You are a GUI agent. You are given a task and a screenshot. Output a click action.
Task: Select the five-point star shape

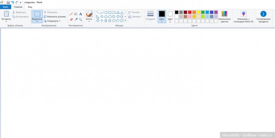106,21
